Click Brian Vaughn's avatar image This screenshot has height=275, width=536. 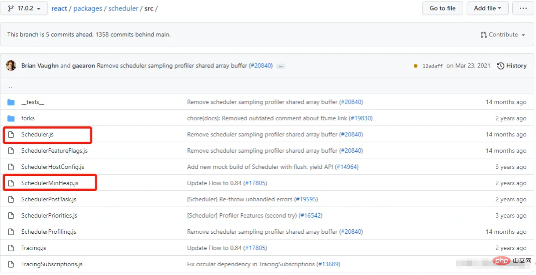(x=11, y=66)
